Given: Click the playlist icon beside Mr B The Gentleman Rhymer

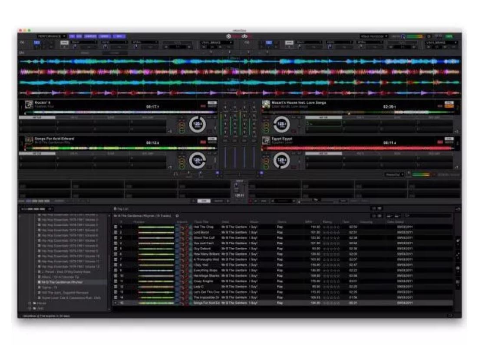Looking at the screenshot, I should point(40,282).
